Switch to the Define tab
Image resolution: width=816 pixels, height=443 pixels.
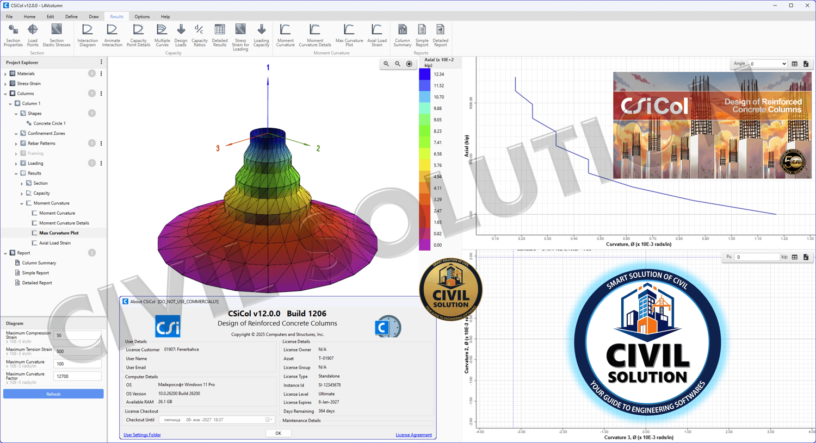pyautogui.click(x=71, y=17)
